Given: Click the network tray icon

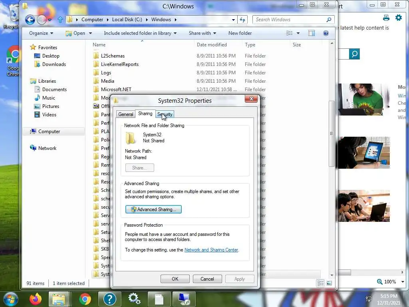Looking at the screenshot, I should coord(369,299).
